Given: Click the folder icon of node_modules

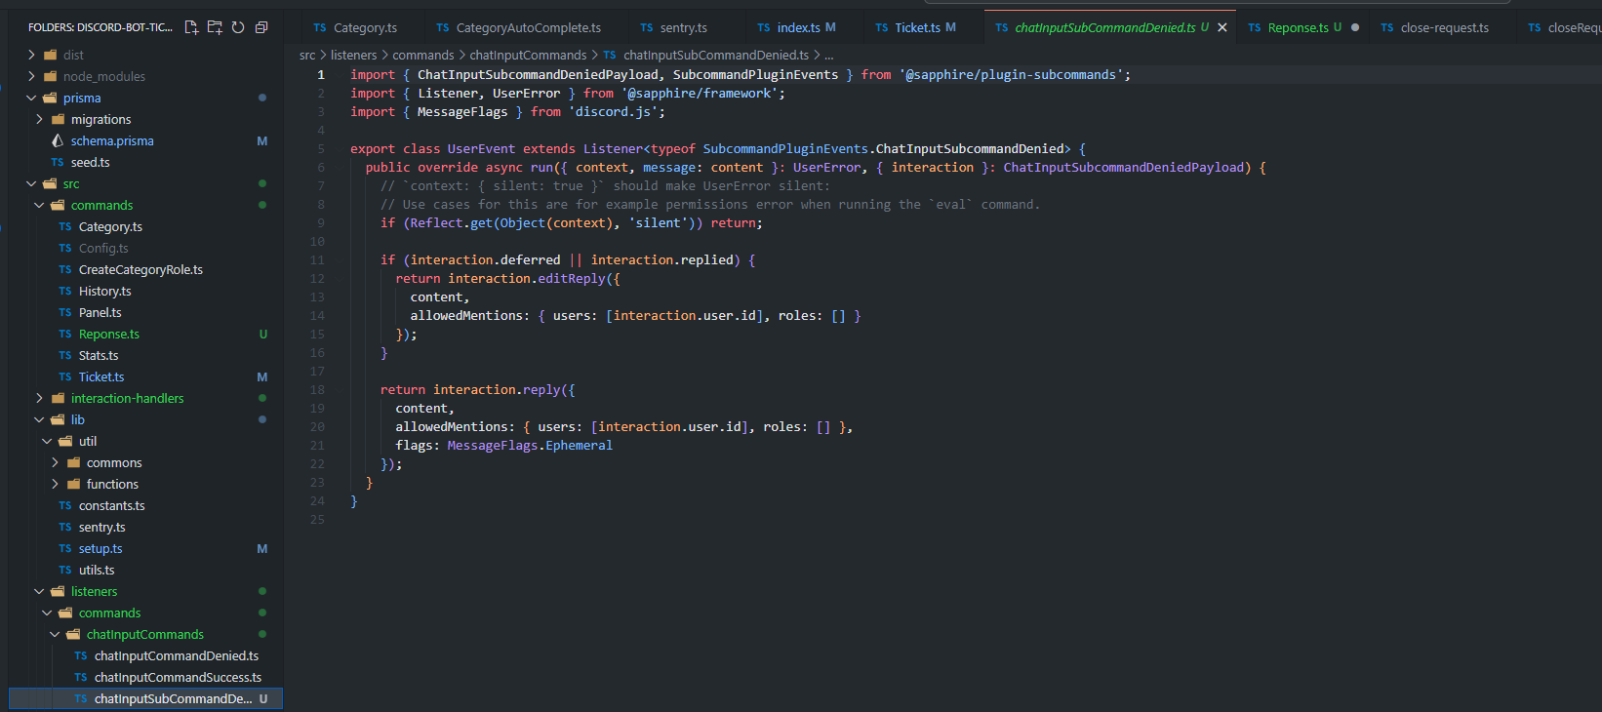Looking at the screenshot, I should tap(50, 76).
